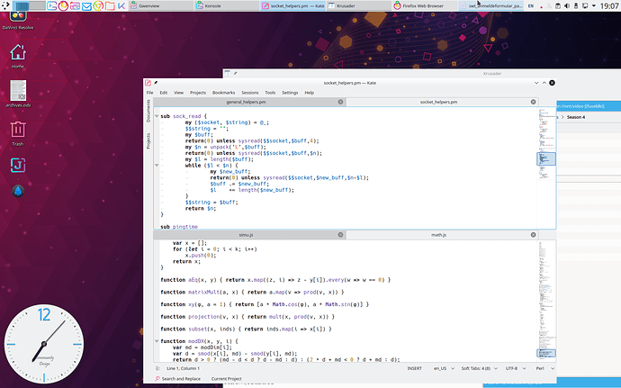Launch the round Firefox-style browser quick-launch icon
Viewport: 621px width, 388px height.
(x=63, y=6)
